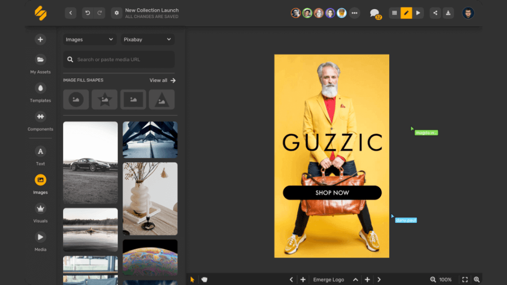This screenshot has width=507, height=285.
Task: Open Visuals panel
Action: (x=41, y=213)
